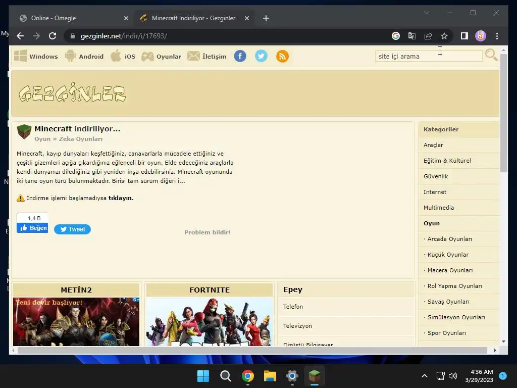This screenshot has height=388, width=517.
Task: Click the address bar URL
Action: tap(124, 36)
